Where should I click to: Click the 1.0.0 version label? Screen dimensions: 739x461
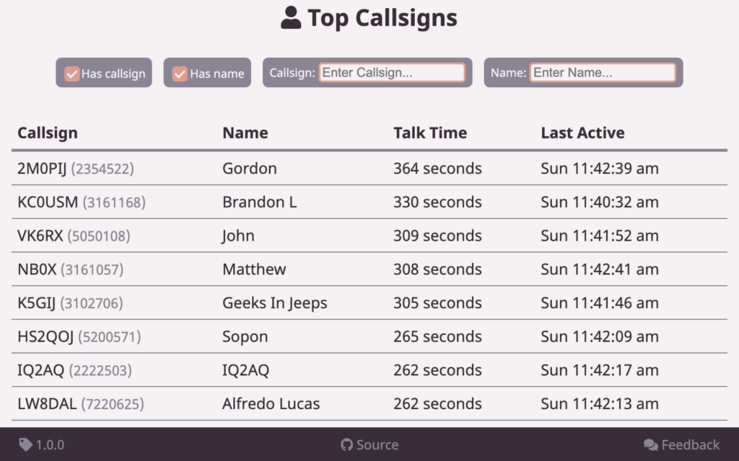click(x=50, y=444)
